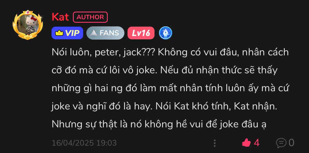Image resolution: width=309 pixels, height=153 pixels.
Task: Click the like count number 4
Action: (256, 143)
